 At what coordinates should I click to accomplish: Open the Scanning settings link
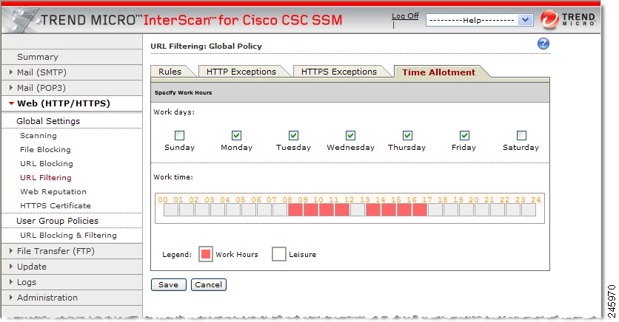[39, 135]
